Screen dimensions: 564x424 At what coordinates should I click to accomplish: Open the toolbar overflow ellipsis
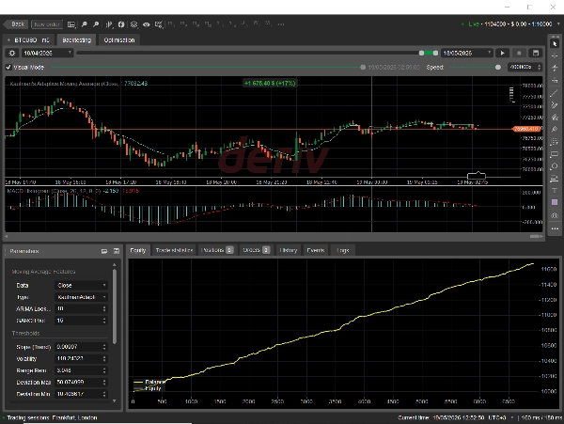tap(281, 24)
